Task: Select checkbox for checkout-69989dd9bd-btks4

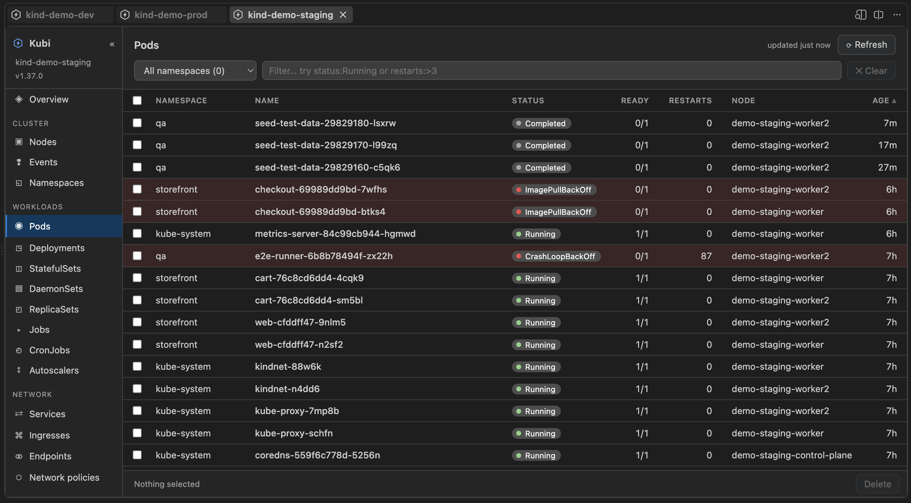Action: click(x=137, y=211)
